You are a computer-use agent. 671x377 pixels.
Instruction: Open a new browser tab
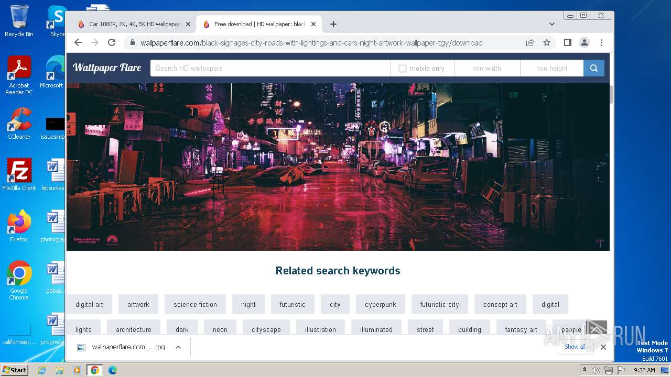coord(333,24)
